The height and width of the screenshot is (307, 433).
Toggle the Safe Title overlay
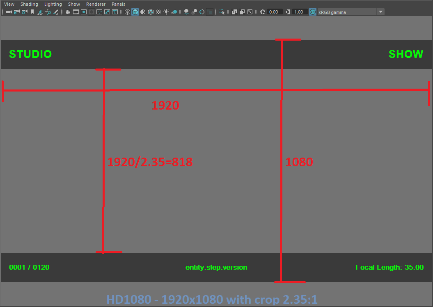pos(115,12)
